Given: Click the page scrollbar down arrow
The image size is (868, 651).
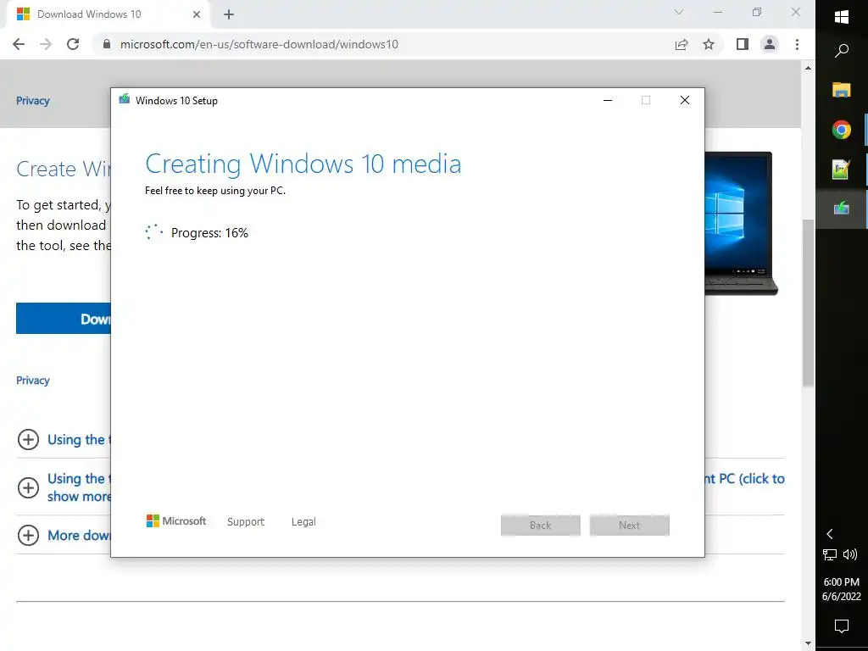Looking at the screenshot, I should [808, 643].
